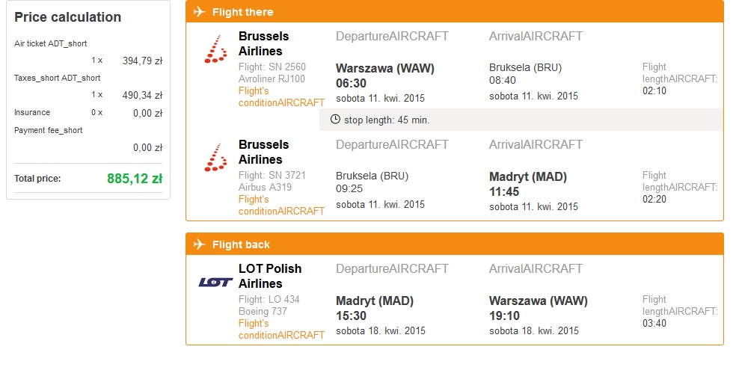The image size is (745, 391).
Task: Click the stop length 45 min. row
Action: click(521, 120)
